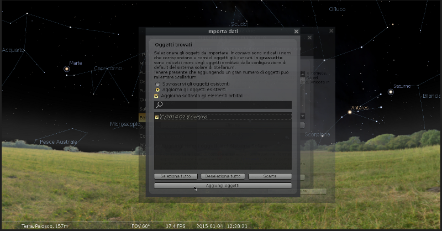Image resolution: width=442 pixels, height=231 pixels.
Task: Click the '17.4 FPS' status entry
Action: click(175, 226)
